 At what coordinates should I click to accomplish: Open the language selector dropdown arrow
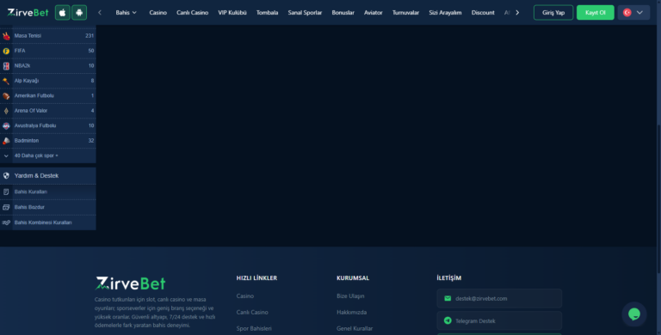639,13
